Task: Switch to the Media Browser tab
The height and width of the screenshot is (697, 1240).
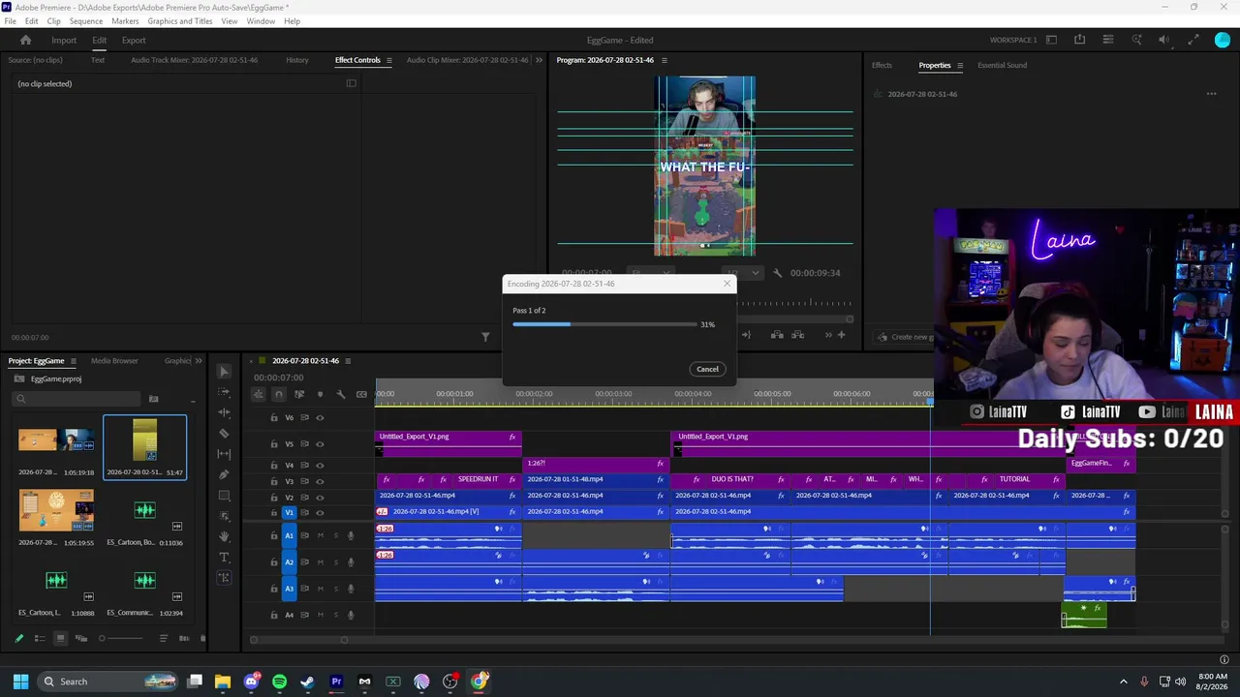Action: coord(114,361)
